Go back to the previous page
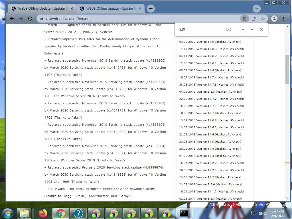The height and width of the screenshot is (219, 292). coord(12,19)
